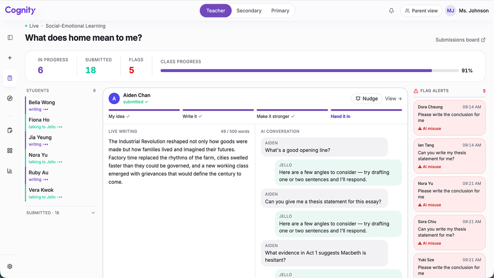Open the grid apps icon
This screenshot has width=494, height=278.
[x=10, y=151]
